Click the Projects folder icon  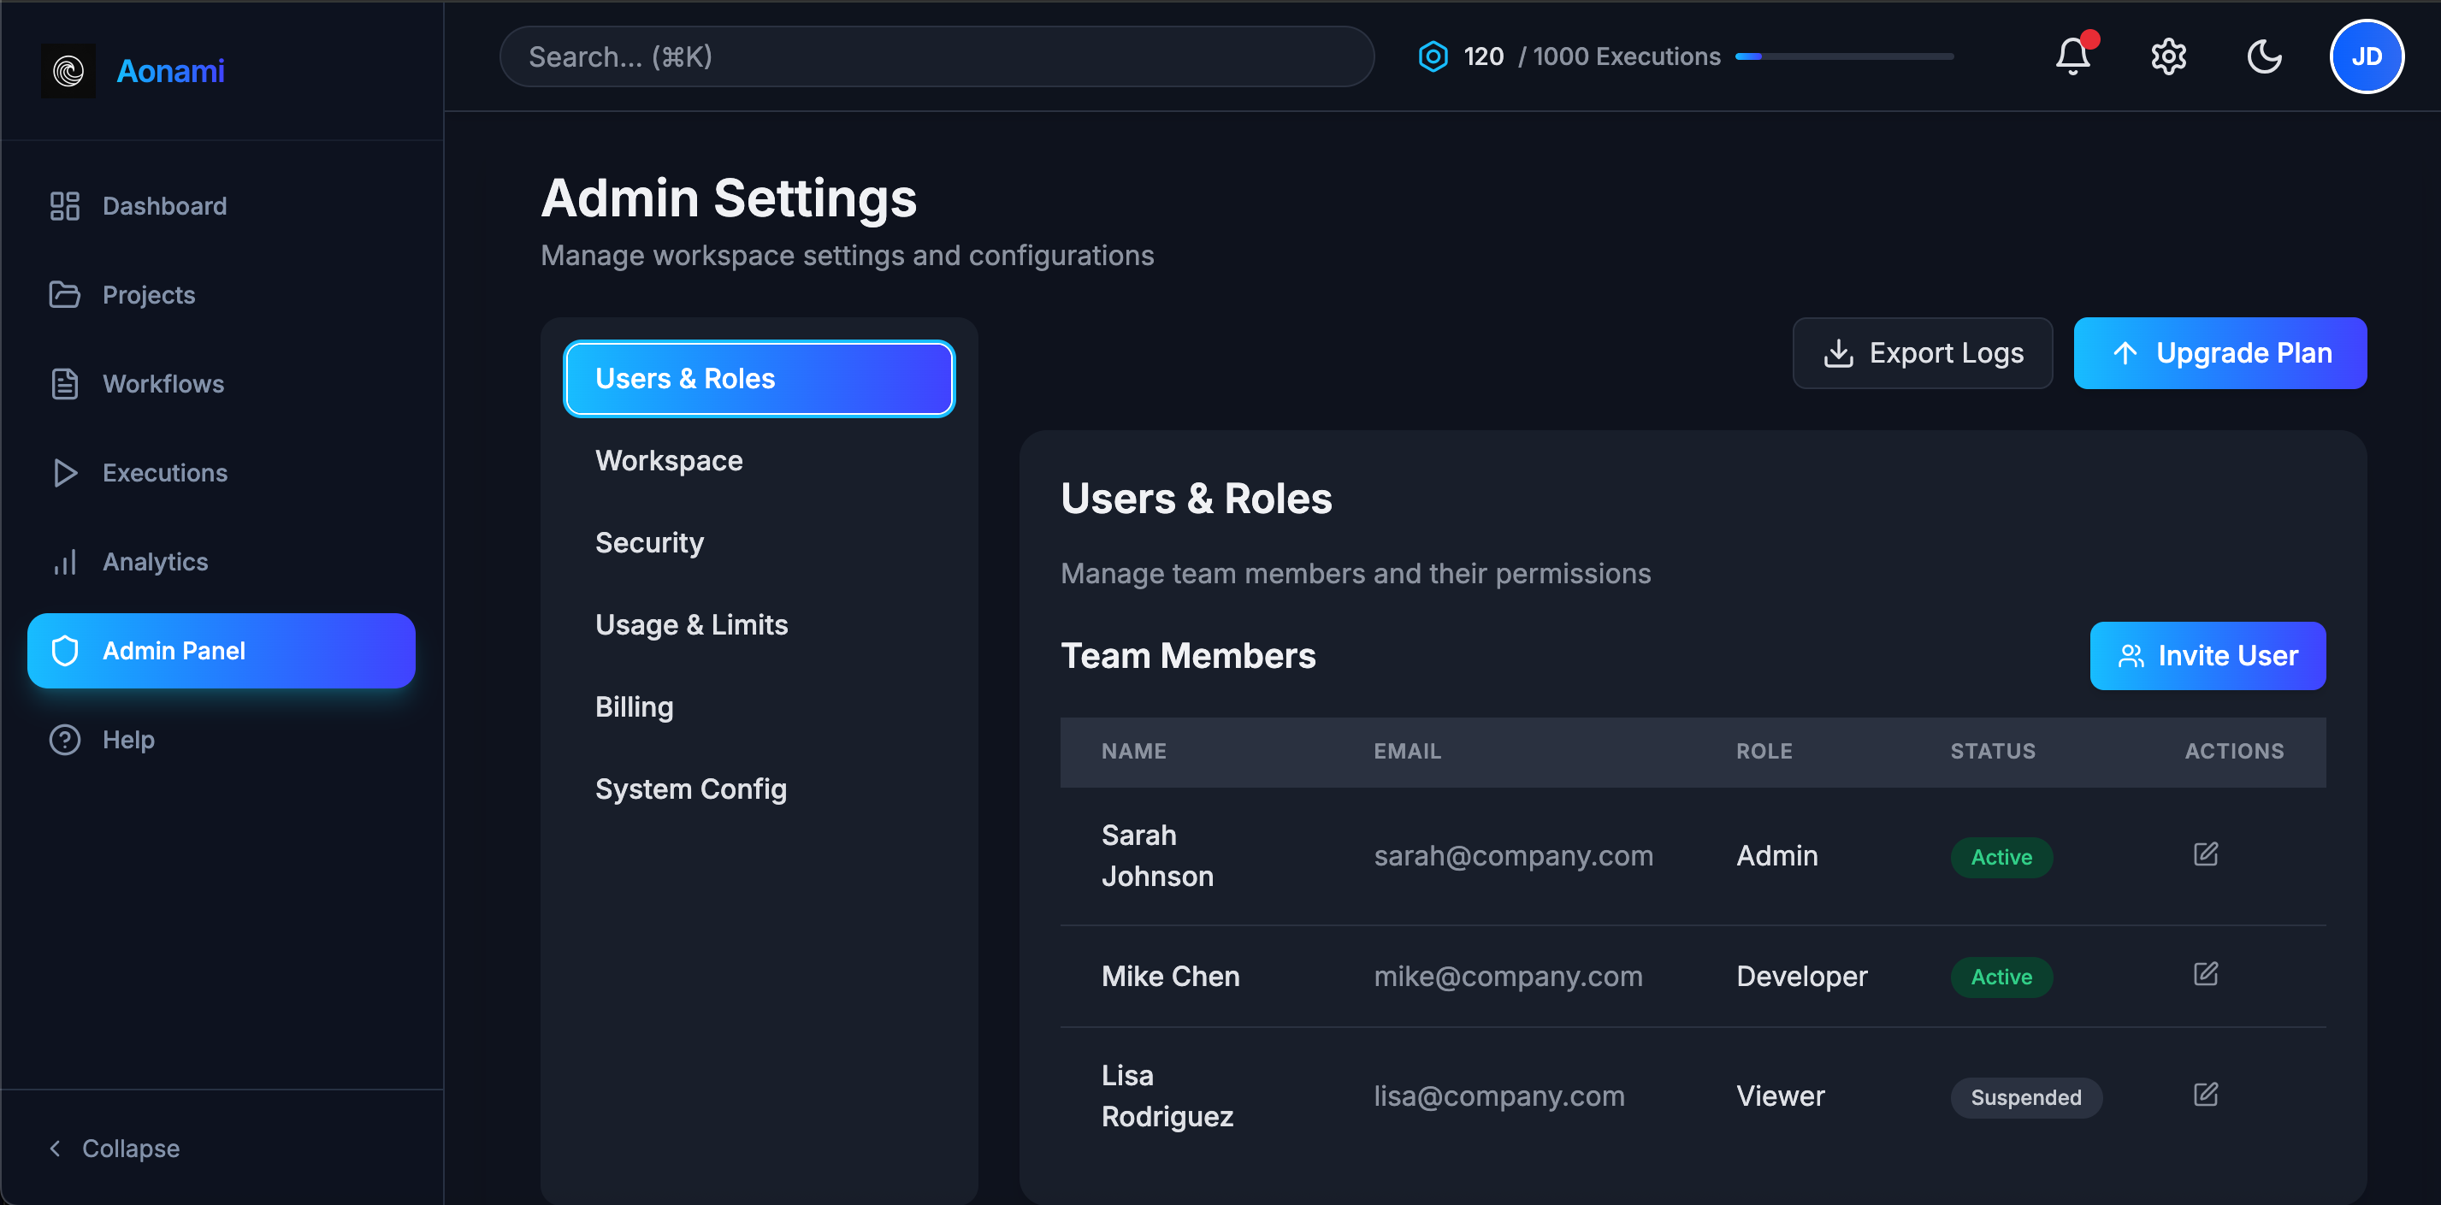(64, 294)
